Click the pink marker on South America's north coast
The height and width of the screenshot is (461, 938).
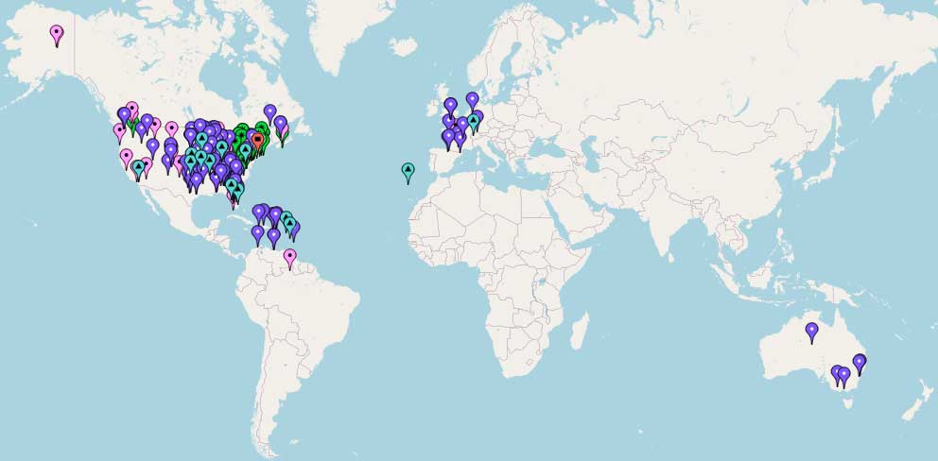[x=289, y=256]
